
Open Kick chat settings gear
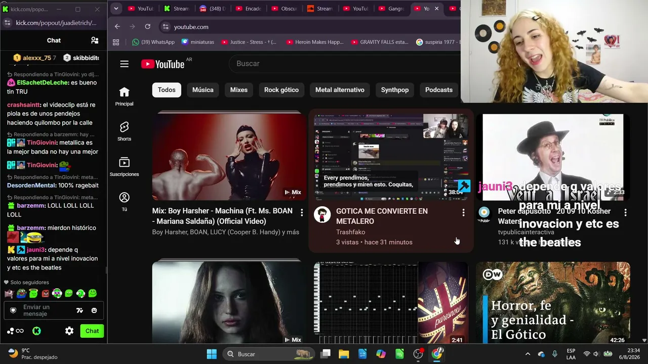point(69,331)
